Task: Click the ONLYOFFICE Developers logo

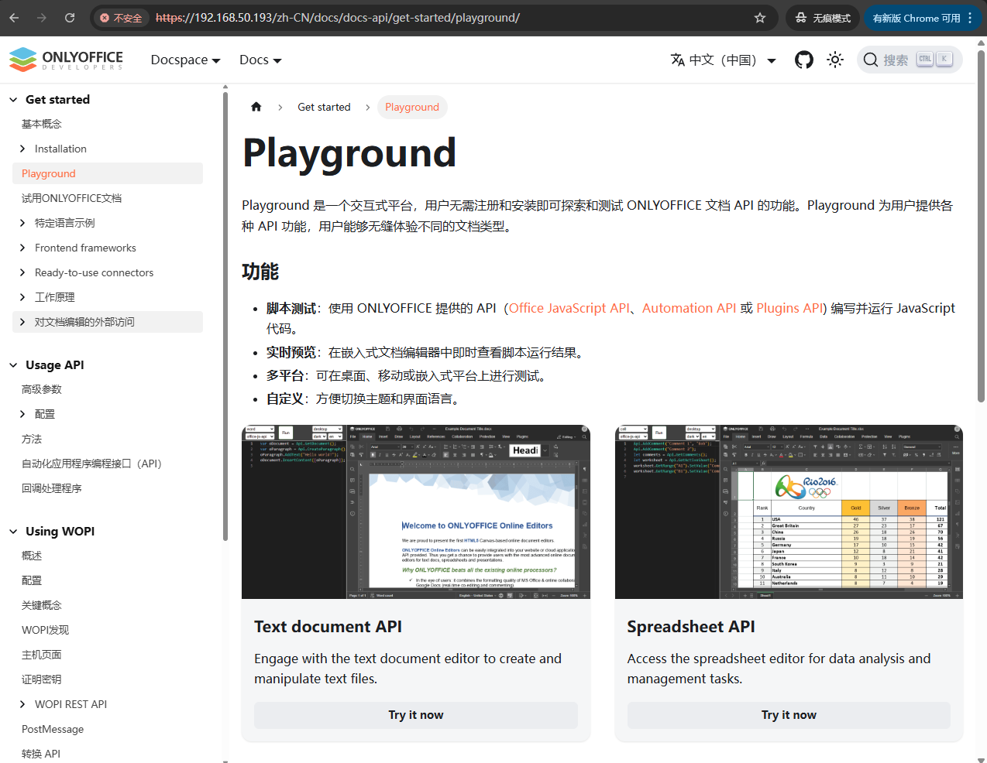Action: [66, 60]
